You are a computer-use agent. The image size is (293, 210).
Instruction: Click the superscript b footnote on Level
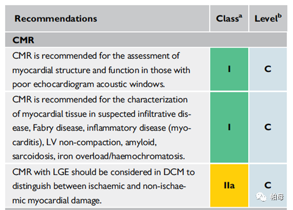[279, 15]
